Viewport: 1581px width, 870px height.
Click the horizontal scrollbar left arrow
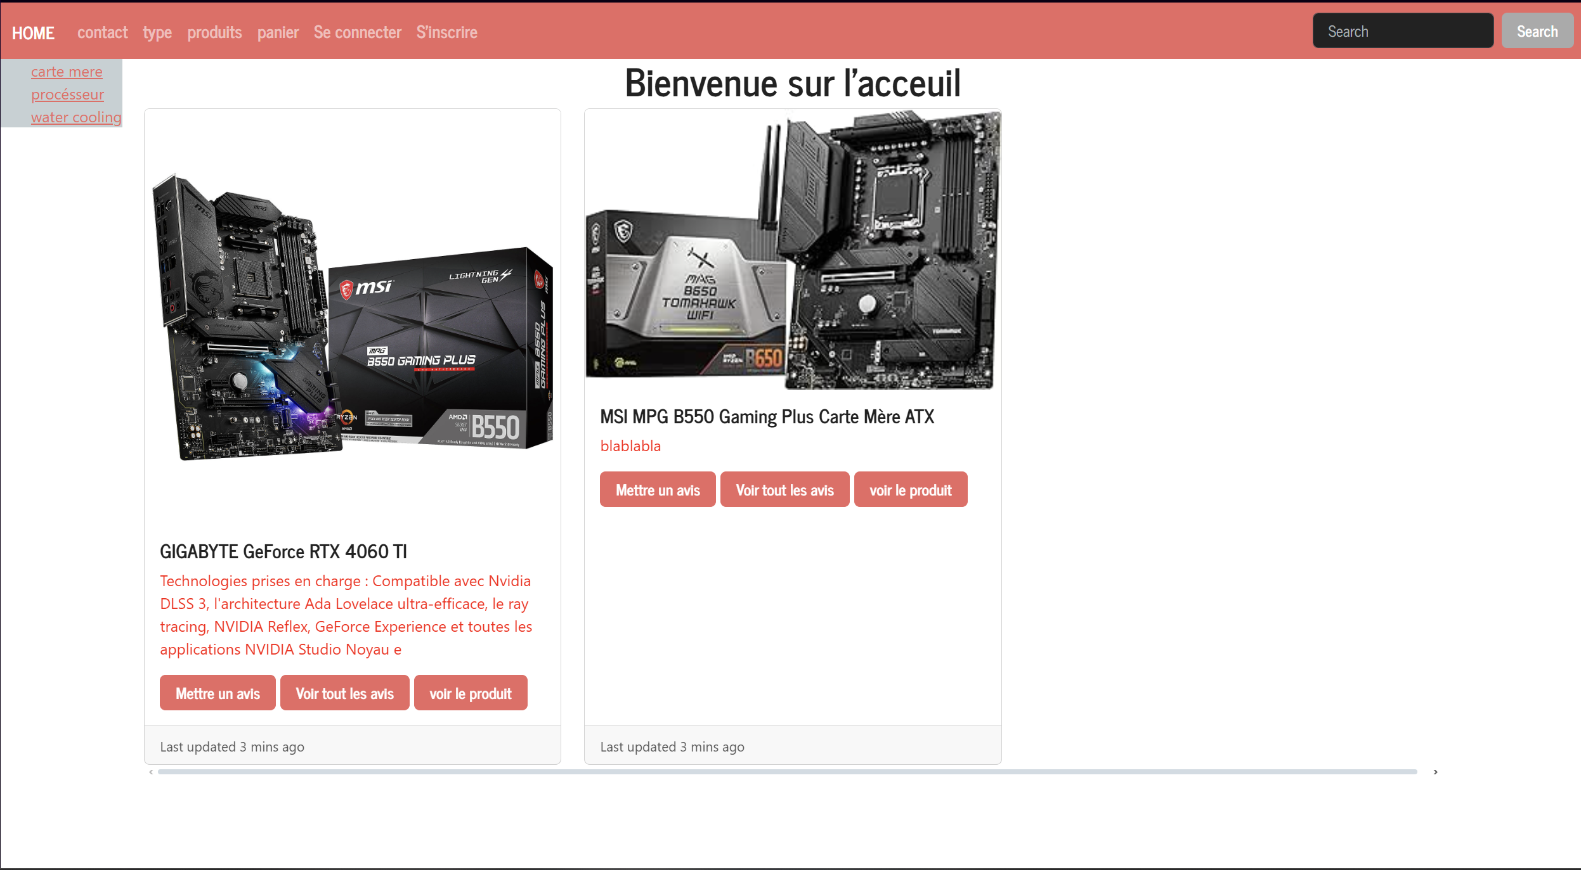pos(151,772)
